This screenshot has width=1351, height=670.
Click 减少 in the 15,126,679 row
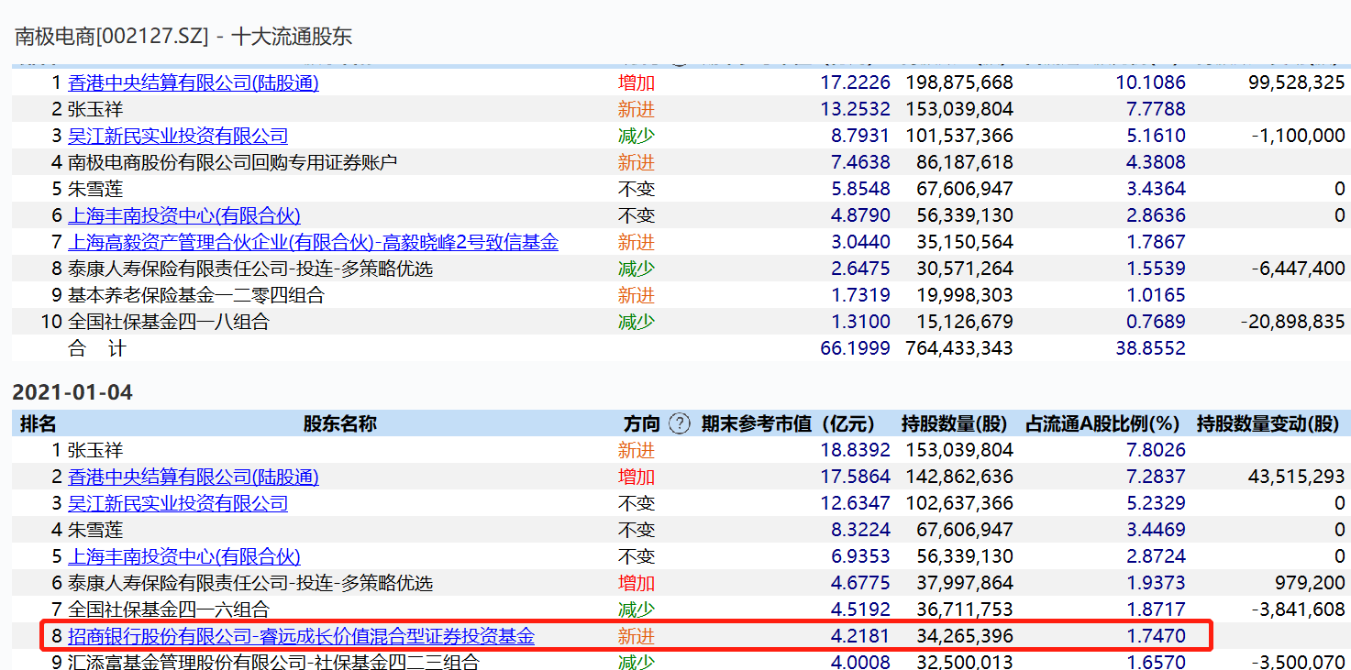637,322
